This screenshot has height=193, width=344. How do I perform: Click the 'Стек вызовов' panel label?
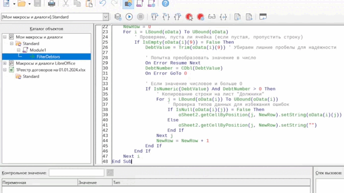[x=329, y=173]
